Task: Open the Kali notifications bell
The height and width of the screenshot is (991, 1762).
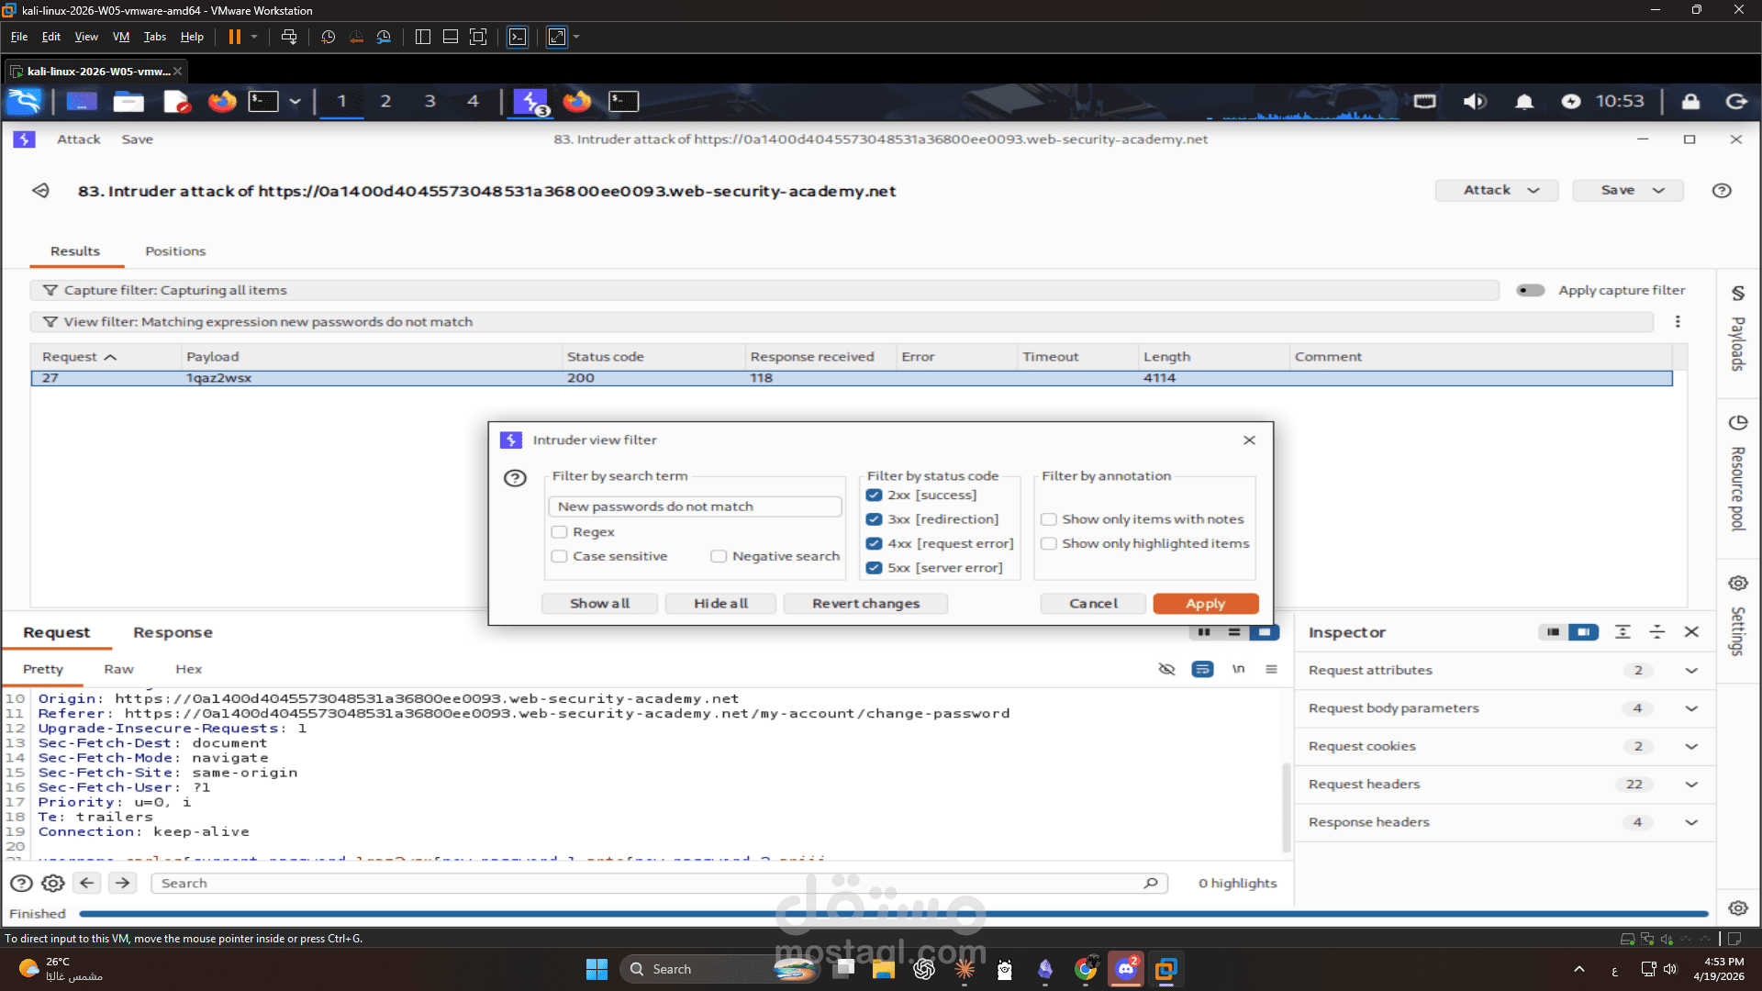Action: click(1524, 101)
